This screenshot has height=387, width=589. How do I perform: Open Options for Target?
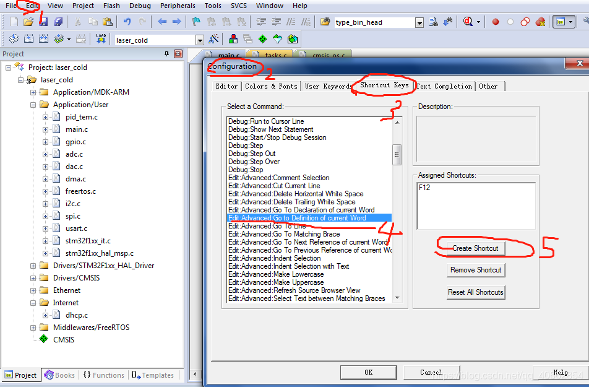coord(213,38)
